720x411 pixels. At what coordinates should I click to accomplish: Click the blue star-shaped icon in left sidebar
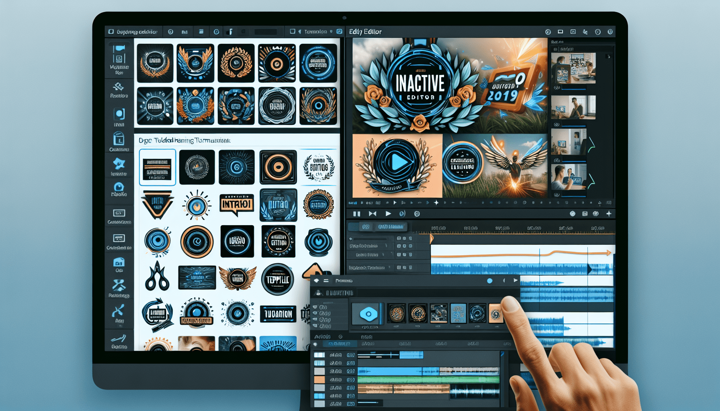(119, 163)
